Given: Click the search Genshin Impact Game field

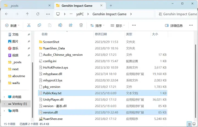Looking at the screenshot, I should 176,14.
